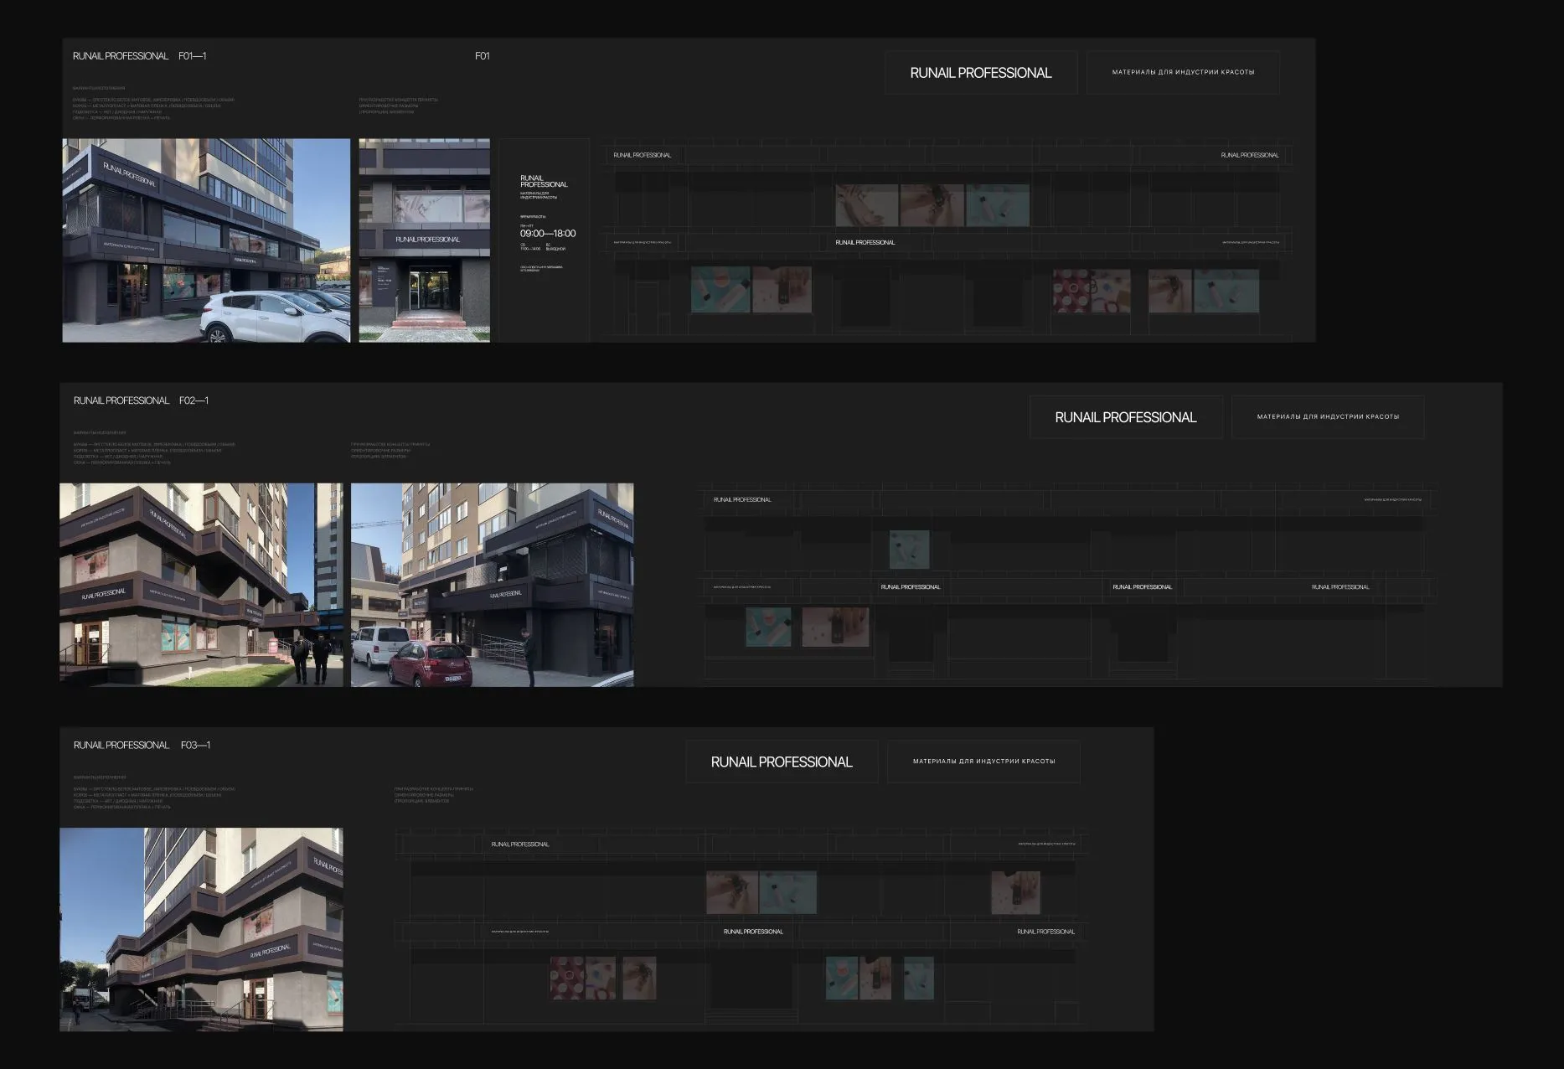The image size is (1564, 1069).
Task: Select the teal image in the F03 upper window pair
Action: 788,892
